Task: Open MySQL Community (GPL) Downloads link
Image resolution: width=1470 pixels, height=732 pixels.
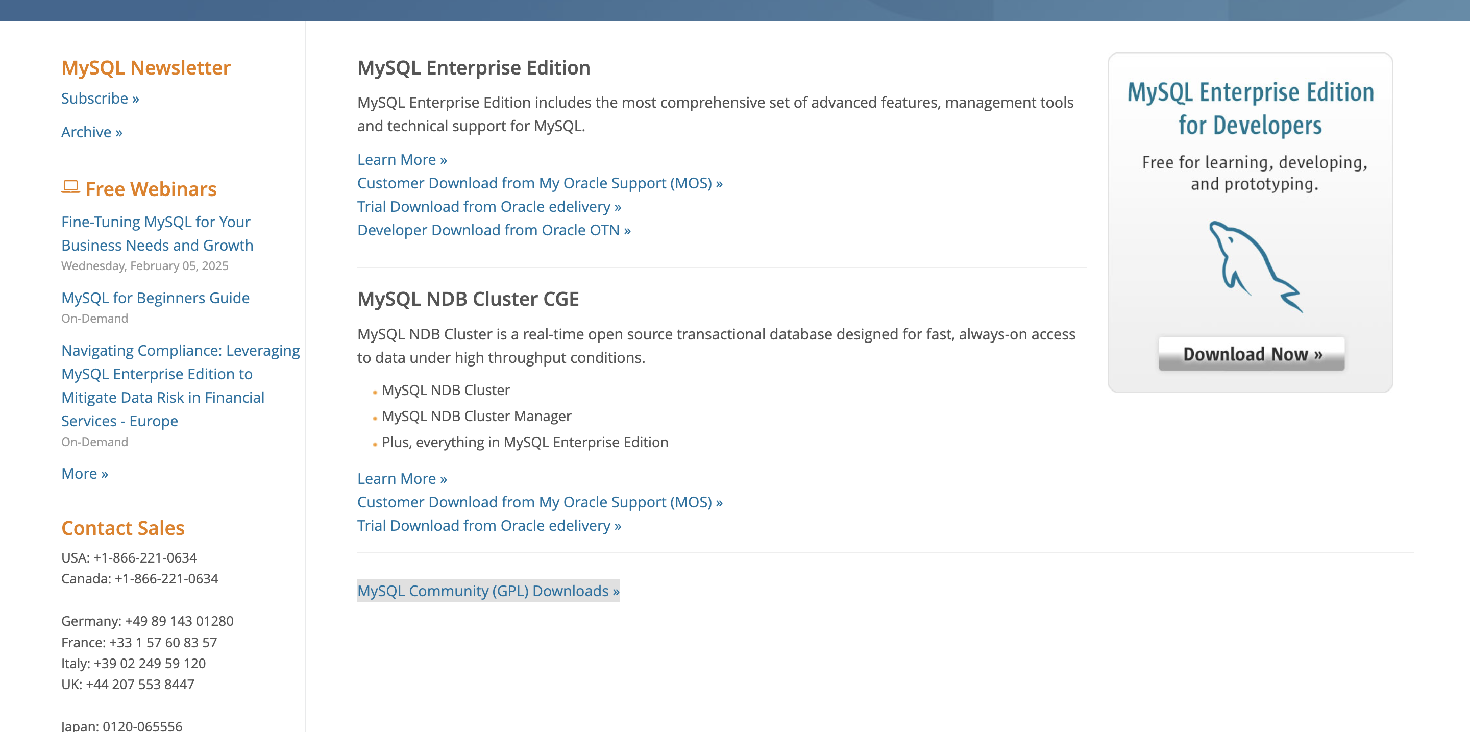Action: [x=488, y=591]
